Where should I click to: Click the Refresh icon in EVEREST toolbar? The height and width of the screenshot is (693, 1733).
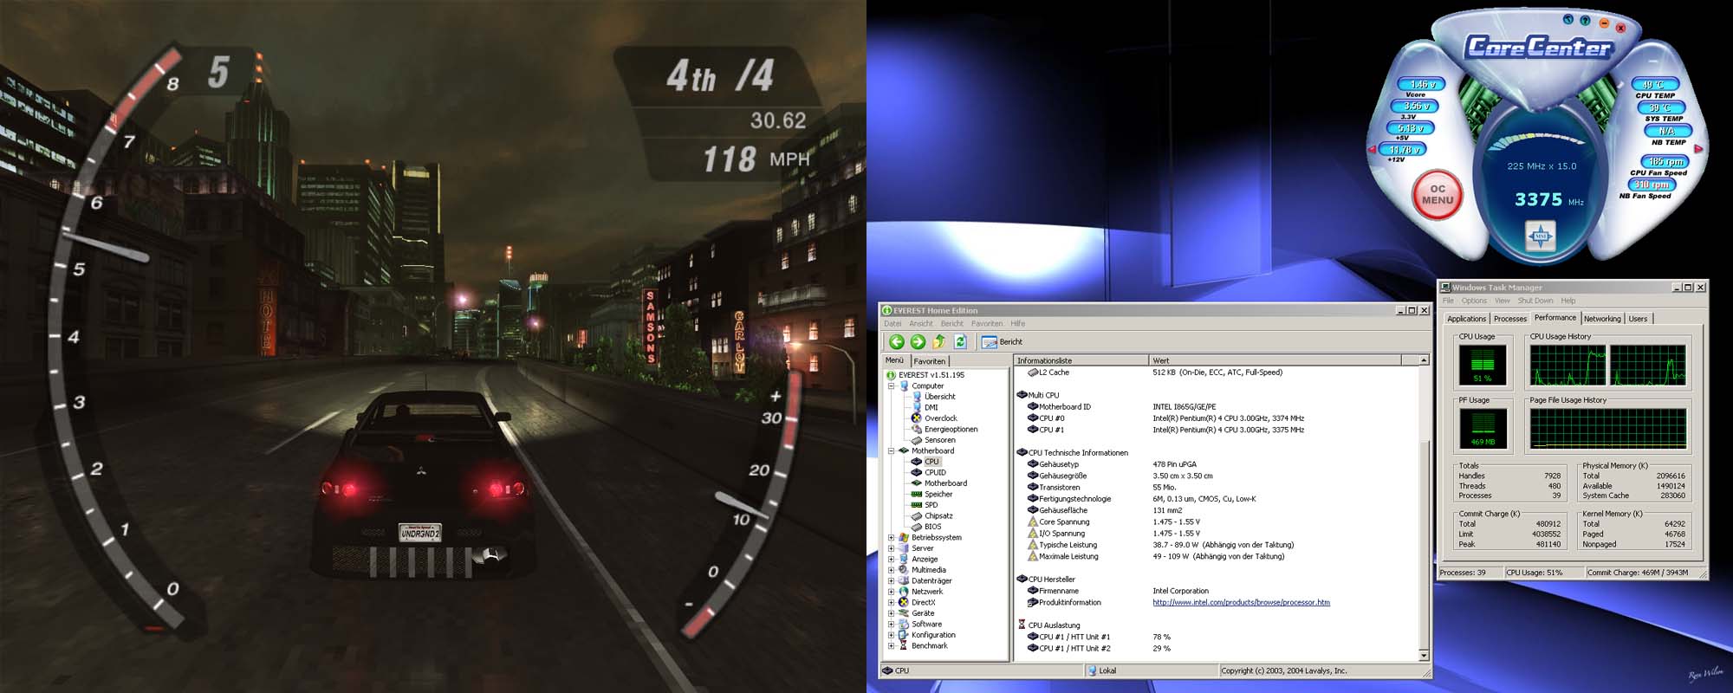[x=960, y=342]
